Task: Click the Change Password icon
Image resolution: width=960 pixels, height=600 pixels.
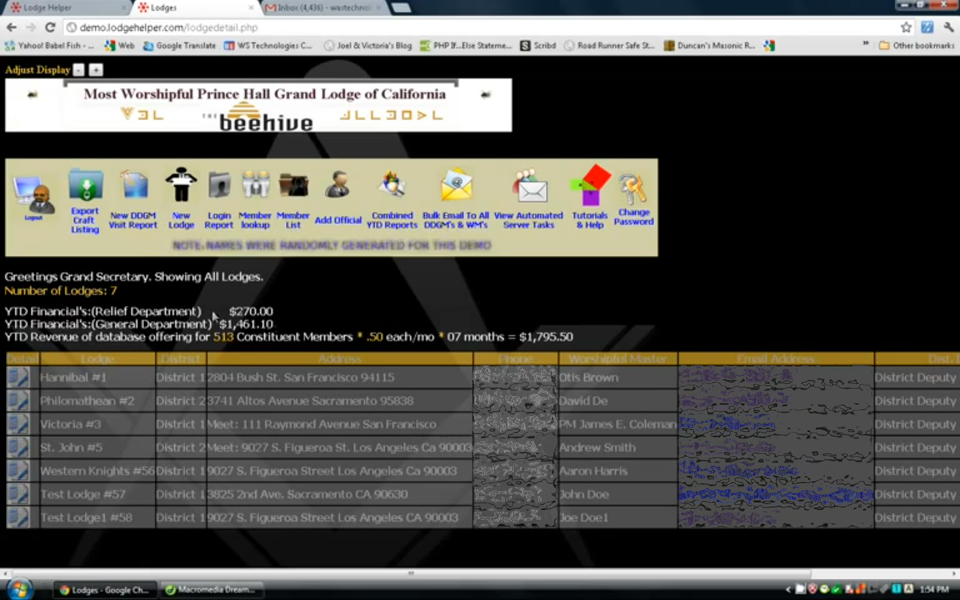Action: click(x=633, y=189)
